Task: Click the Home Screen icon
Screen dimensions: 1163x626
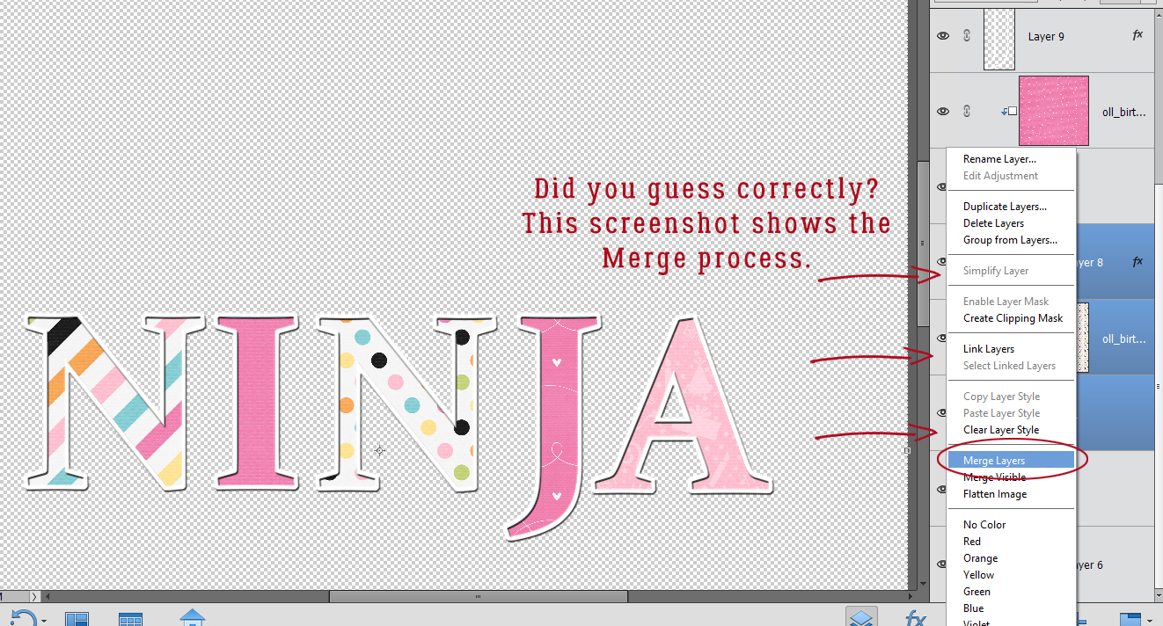Action: coord(193,616)
